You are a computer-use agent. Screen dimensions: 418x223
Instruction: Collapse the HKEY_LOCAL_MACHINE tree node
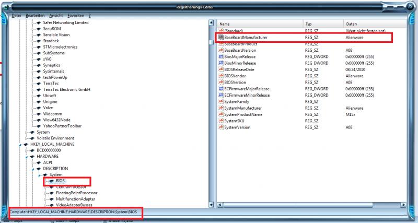pos(20,145)
